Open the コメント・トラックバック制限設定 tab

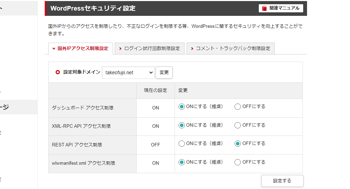[231, 49]
